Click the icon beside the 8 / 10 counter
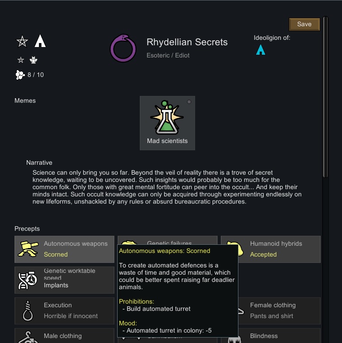Screen dimensions: 342x343 coord(20,75)
